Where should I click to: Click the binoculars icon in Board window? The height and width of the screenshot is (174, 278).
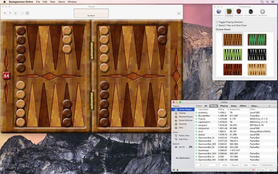point(179,13)
